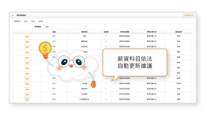The width and height of the screenshot is (212, 115).
Task: Click the 編號 column header
Action: 54,32
